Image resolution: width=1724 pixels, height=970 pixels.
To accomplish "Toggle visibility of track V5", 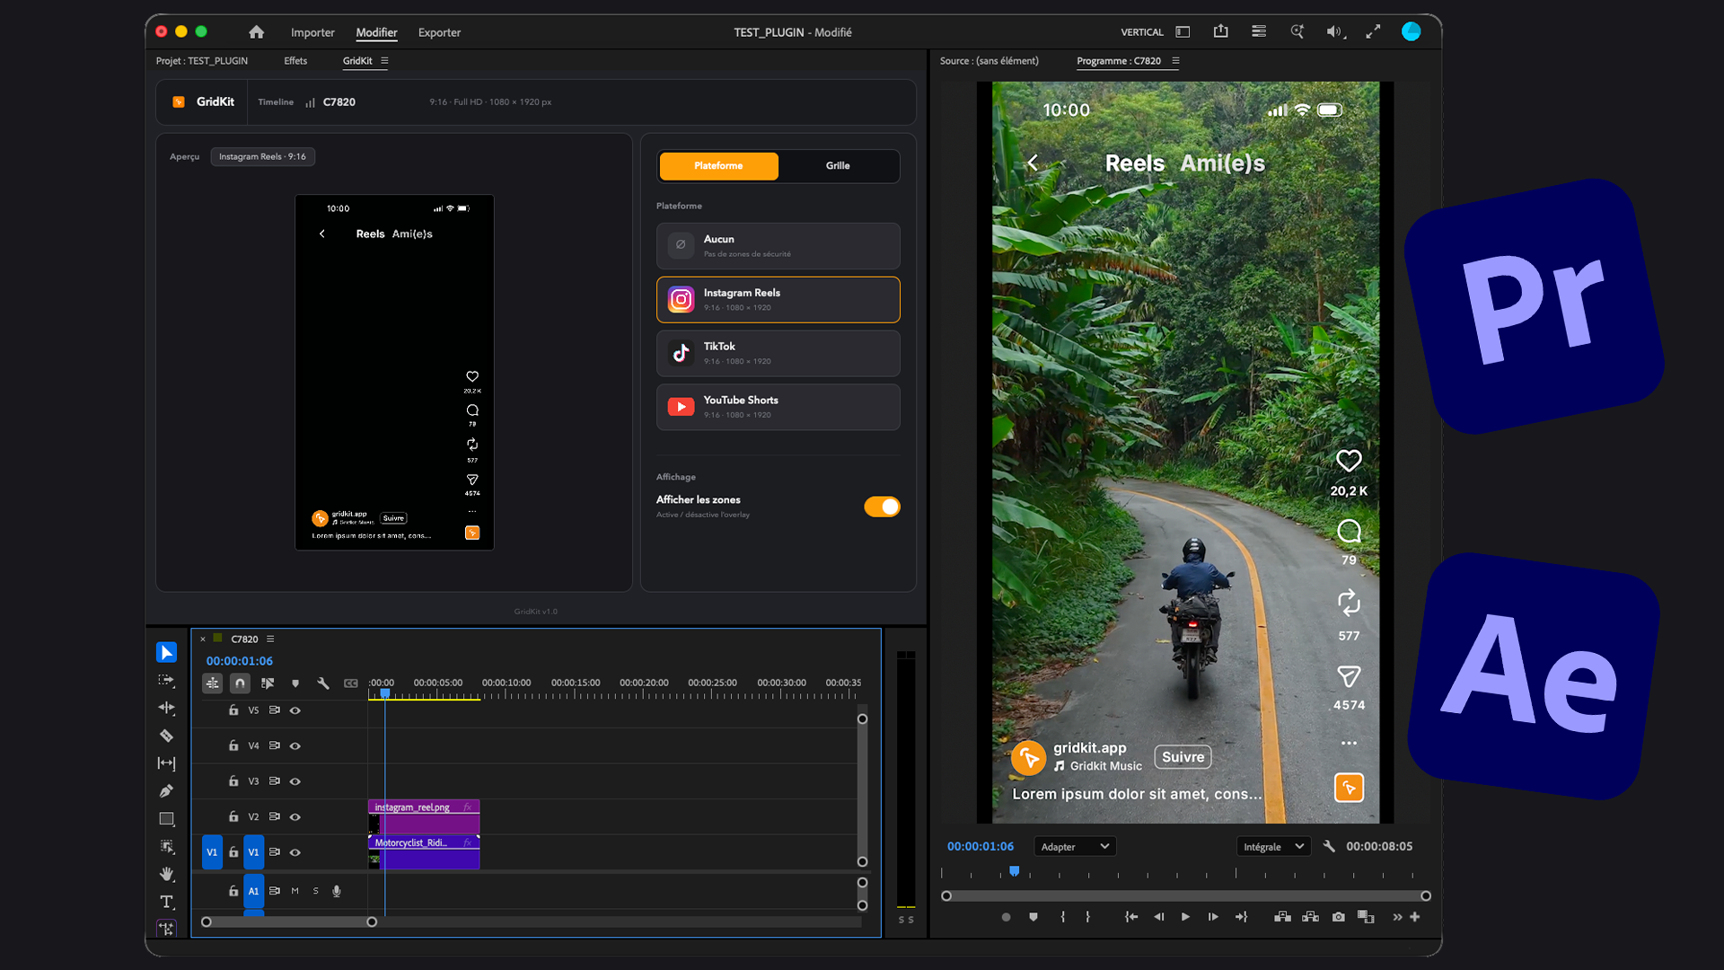I will [x=295, y=710].
